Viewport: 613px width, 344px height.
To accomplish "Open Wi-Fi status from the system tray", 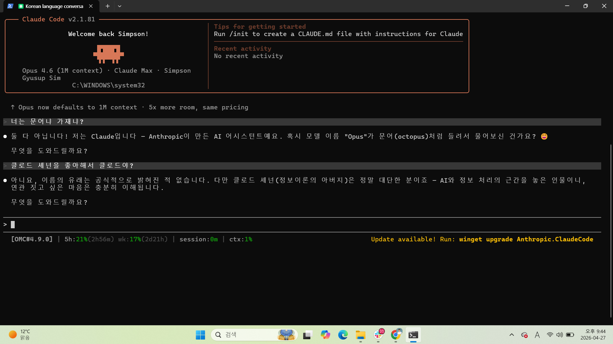I will [x=550, y=335].
